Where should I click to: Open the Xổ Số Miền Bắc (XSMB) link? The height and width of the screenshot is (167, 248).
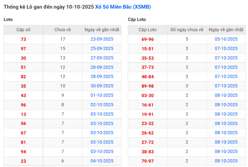click(123, 7)
